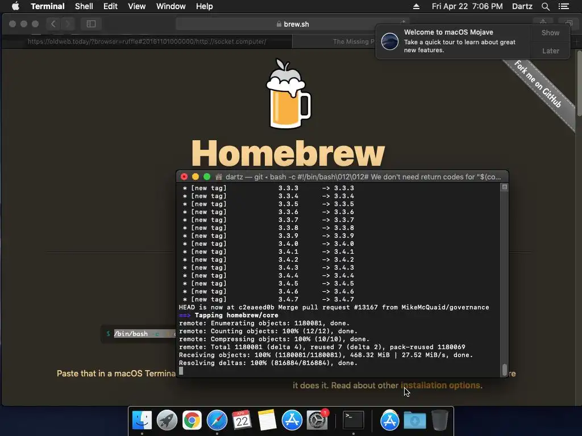Click the Safari show tabs button
Screen dimensions: 582x436
coord(568,24)
